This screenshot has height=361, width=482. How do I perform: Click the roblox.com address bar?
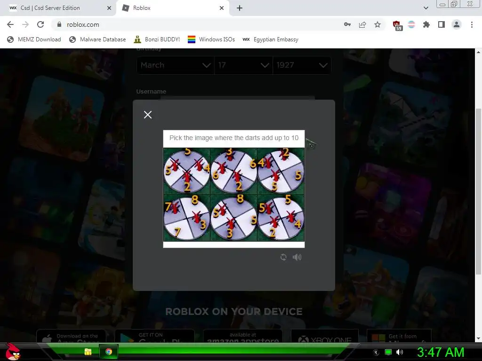click(x=197, y=24)
